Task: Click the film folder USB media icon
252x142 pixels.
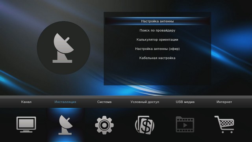Action: [185, 125]
